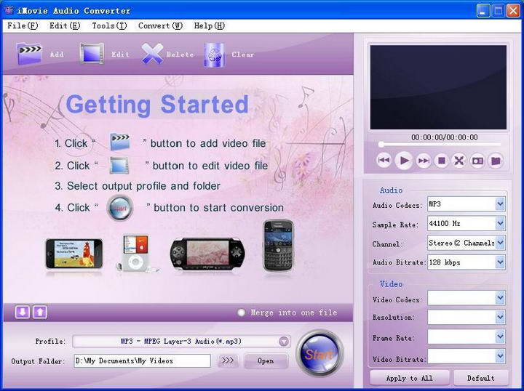Stop the preview playback
This screenshot has height=391, width=524.
click(x=442, y=161)
